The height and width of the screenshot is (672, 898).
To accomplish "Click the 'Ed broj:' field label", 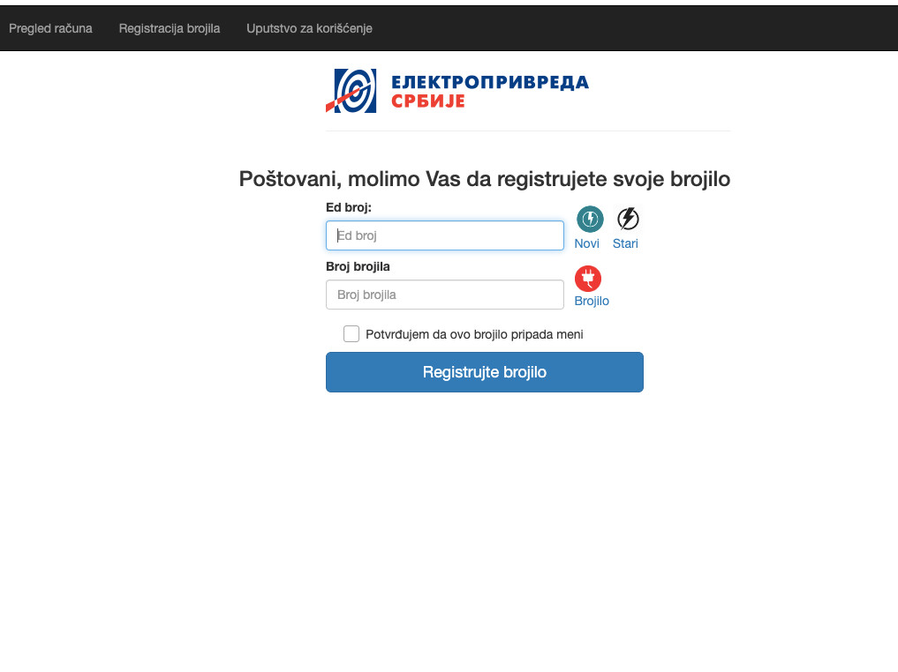I will 349,207.
